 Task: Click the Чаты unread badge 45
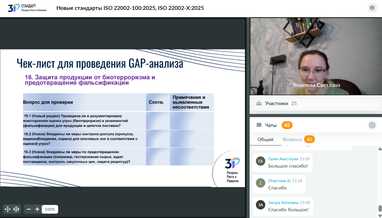(x=287, y=125)
